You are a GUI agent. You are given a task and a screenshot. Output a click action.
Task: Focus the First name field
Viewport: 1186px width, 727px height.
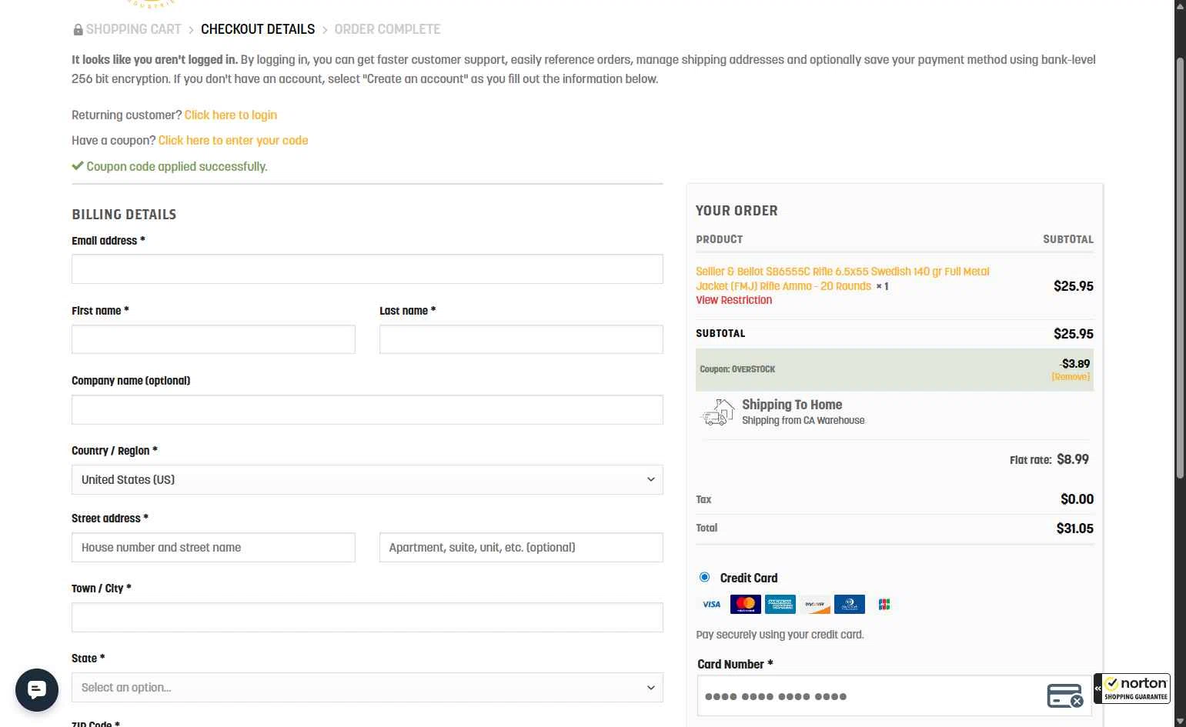point(213,339)
